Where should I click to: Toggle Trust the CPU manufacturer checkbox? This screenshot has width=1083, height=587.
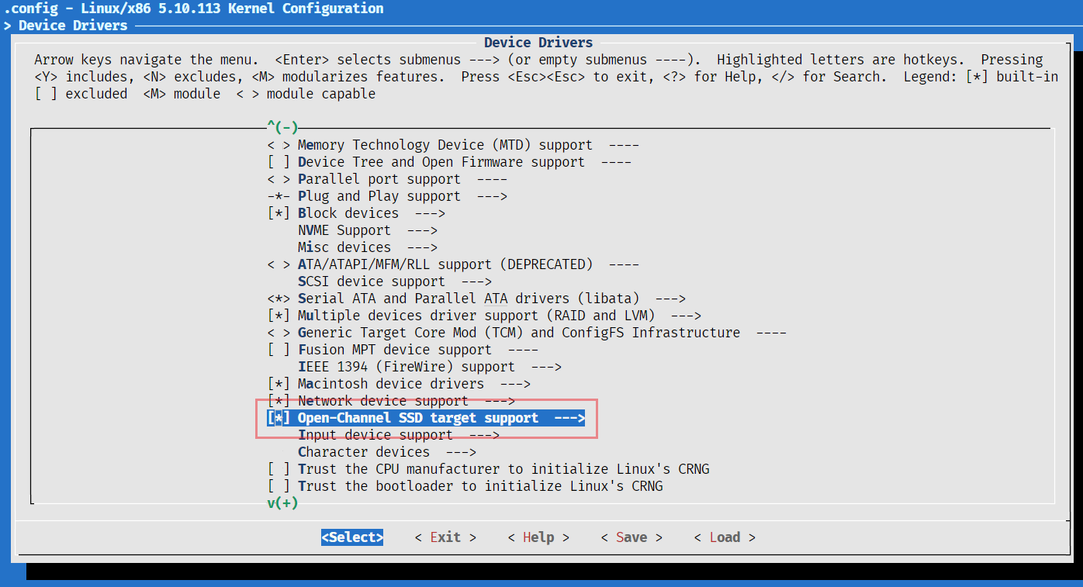click(x=279, y=469)
